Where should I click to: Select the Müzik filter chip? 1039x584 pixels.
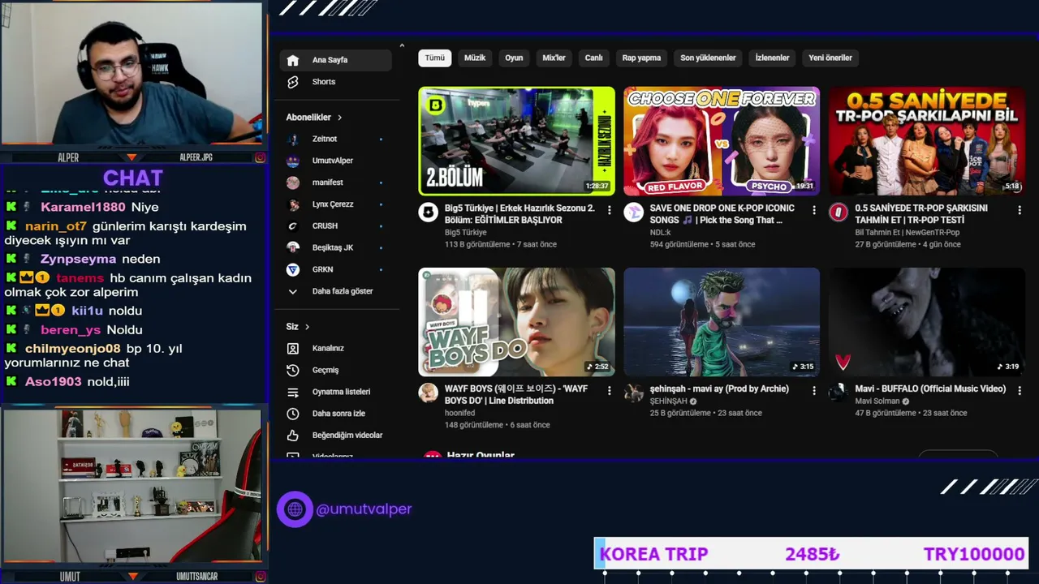coord(475,58)
